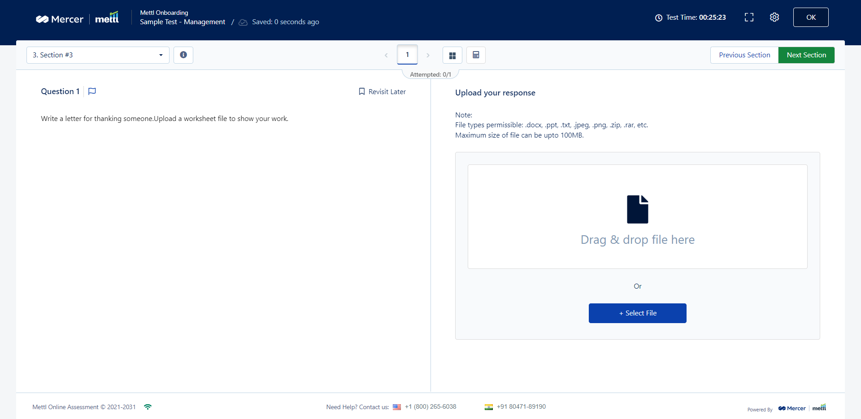
Task: Select question tab numbered 1
Action: point(407,54)
